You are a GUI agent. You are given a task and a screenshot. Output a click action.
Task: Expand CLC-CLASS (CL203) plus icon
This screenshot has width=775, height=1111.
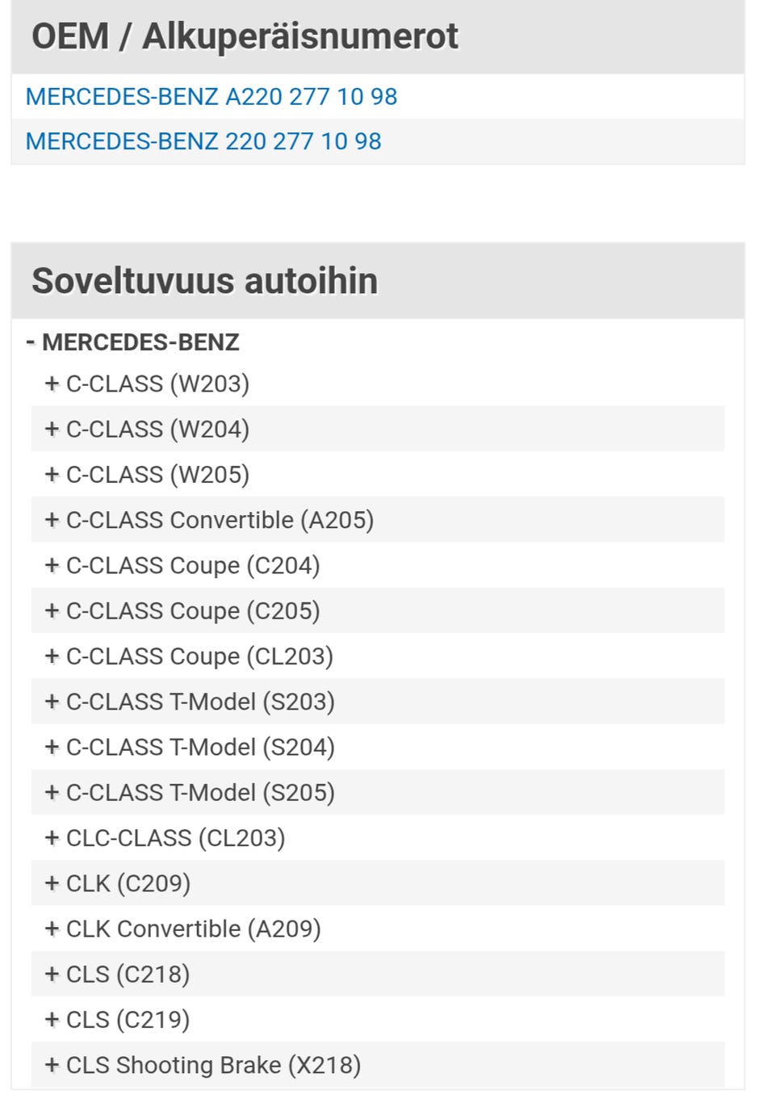point(52,837)
